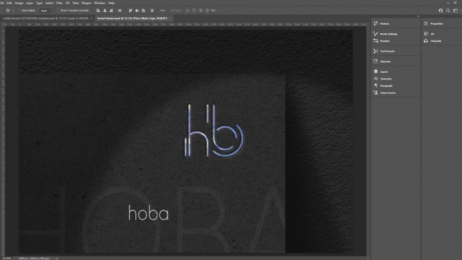462x260 pixels.
Task: Open the 3D menu
Action: (x=68, y=3)
